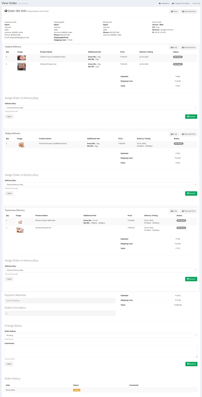Viewport: 202px width, 397px height.
Task: Select the 'Whole Chicken With Skin' product name
Action: (46, 221)
